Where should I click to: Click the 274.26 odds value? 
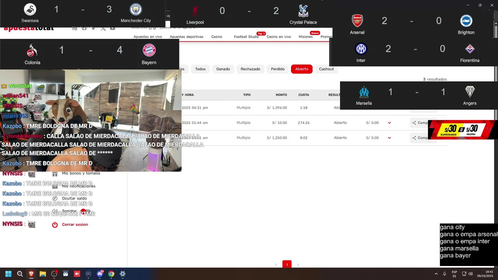[304, 123]
